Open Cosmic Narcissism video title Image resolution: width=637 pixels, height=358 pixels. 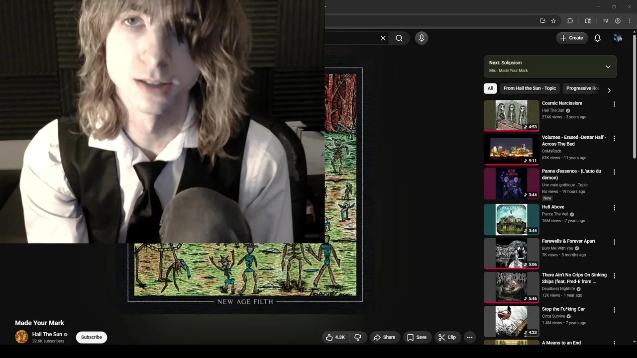(x=562, y=103)
